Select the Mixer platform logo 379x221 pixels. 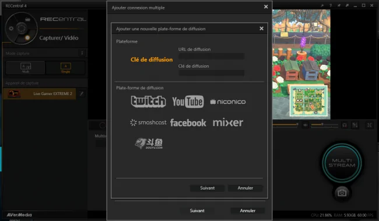[x=228, y=122]
